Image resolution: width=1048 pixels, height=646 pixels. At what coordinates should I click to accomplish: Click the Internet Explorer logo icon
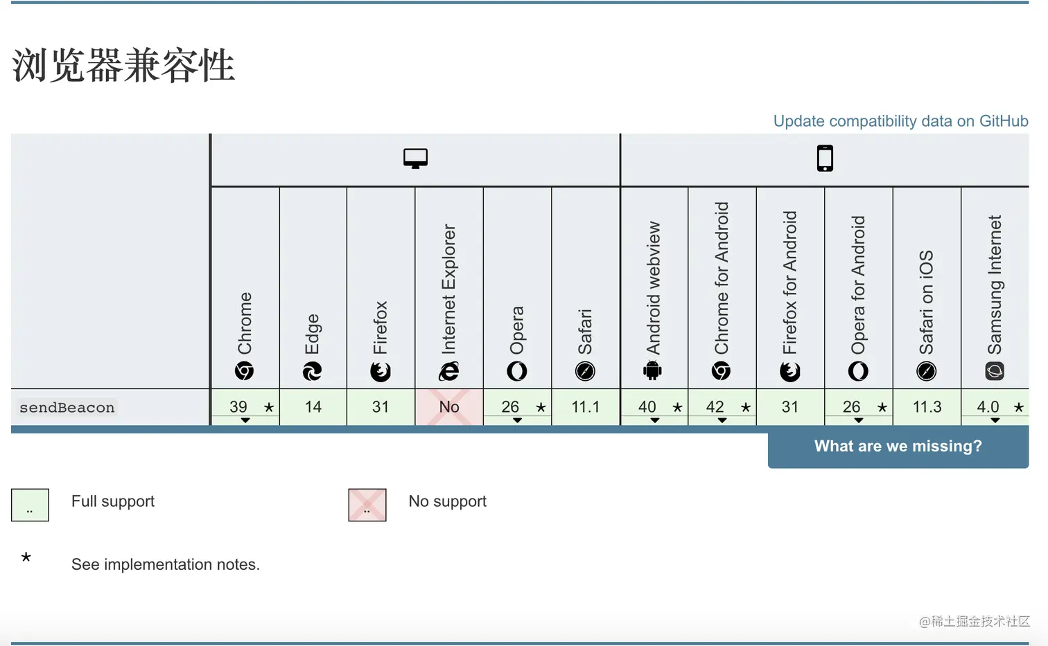click(449, 372)
